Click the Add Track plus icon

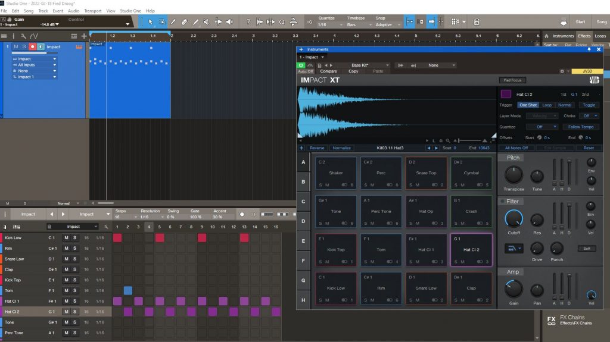tap(84, 36)
